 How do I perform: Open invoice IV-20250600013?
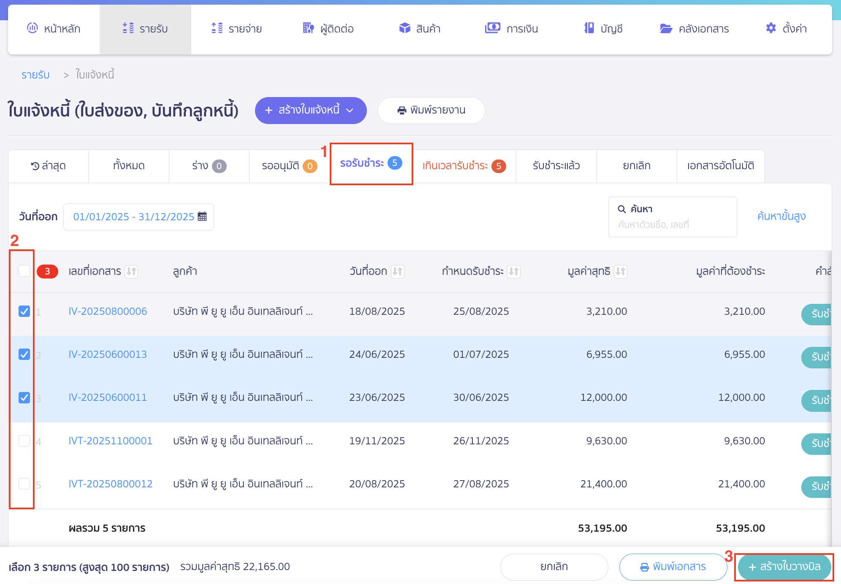(107, 354)
